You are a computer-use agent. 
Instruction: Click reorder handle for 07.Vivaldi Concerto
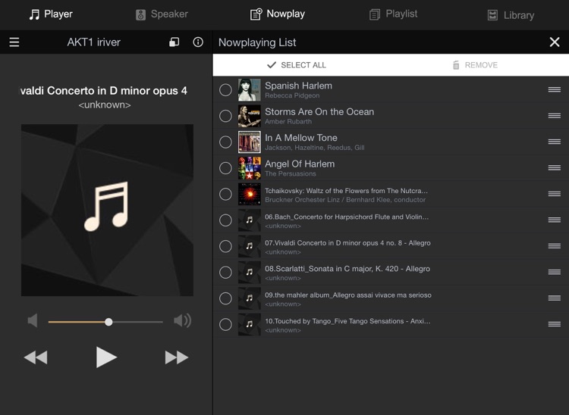pos(554,246)
